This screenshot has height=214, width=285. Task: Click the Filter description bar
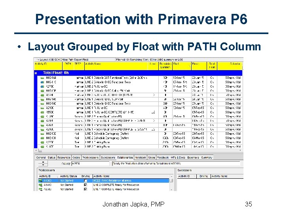[x=179, y=60]
